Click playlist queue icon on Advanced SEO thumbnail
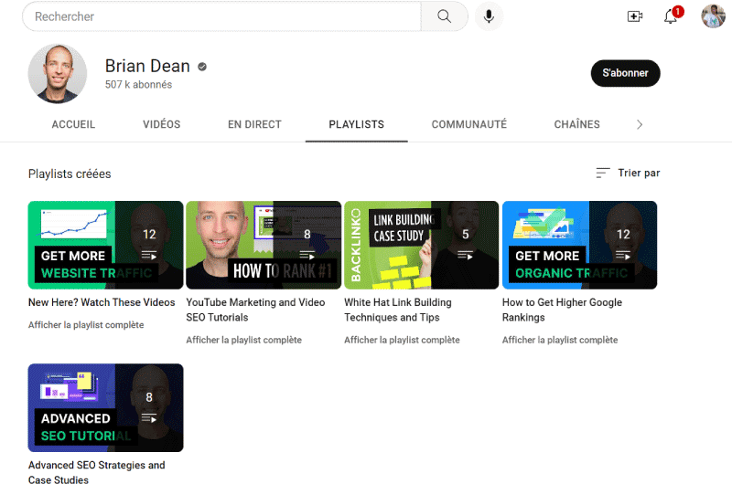 coord(149,418)
